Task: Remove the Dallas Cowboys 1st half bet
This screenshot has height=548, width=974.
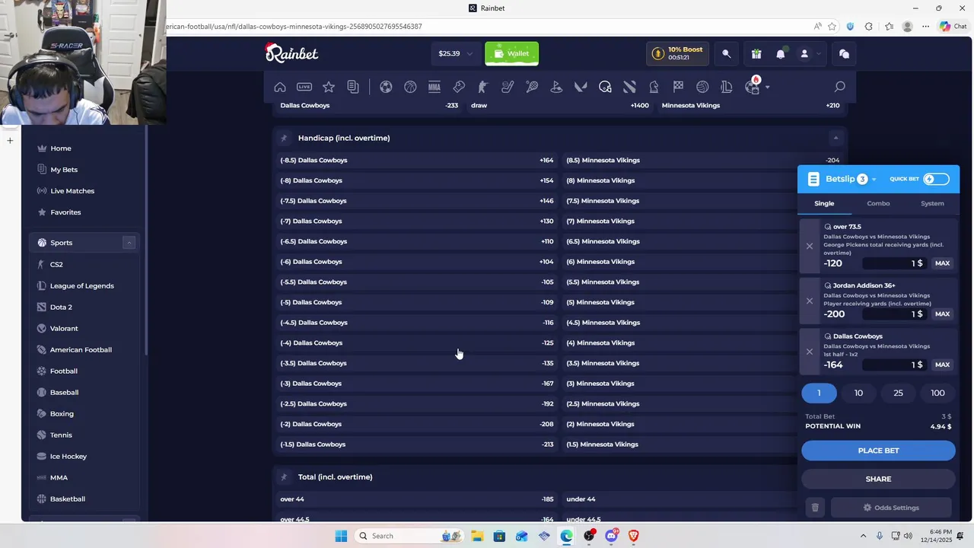Action: coord(810,352)
